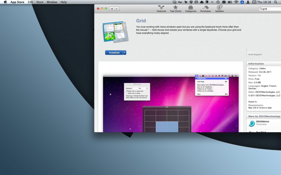Screen dimensions: 281x175
Task: Click the Wi-Fi status icon in the menu bar
Action: (236, 2)
